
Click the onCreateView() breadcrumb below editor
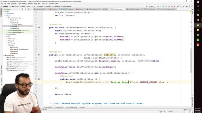59,107
